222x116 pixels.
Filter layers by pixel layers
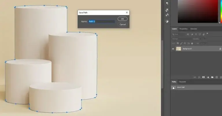pyautogui.click(x=188, y=34)
